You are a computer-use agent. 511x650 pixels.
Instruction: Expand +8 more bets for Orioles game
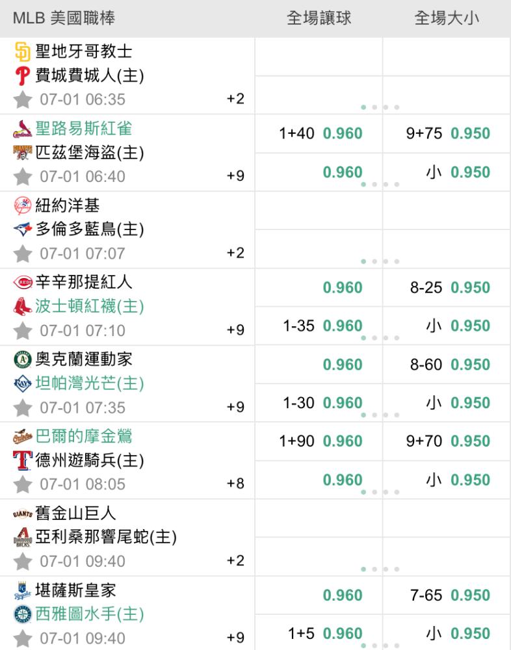click(235, 484)
